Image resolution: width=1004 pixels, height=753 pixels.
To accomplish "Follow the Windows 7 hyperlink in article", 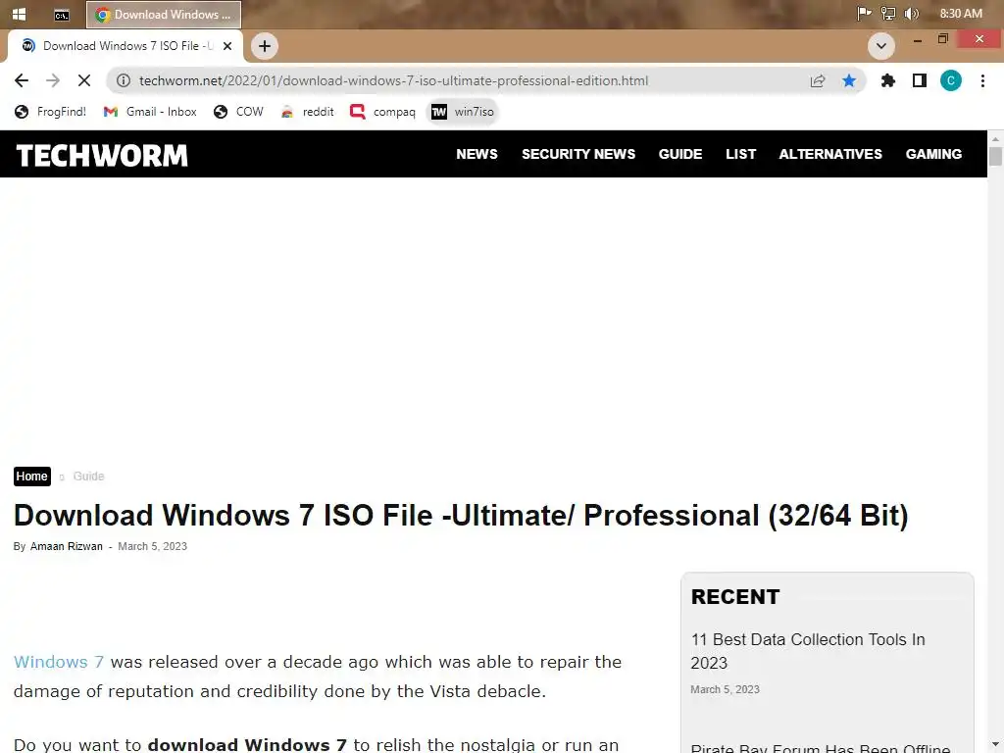I will point(58,662).
